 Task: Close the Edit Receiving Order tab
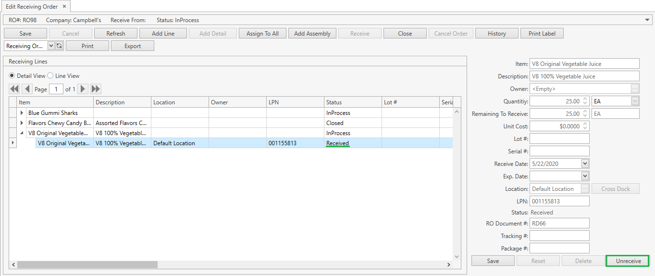[64, 7]
